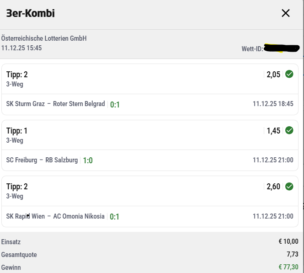Click the 1,45 odds value
Viewport: 304px width, 273px height.
click(273, 131)
